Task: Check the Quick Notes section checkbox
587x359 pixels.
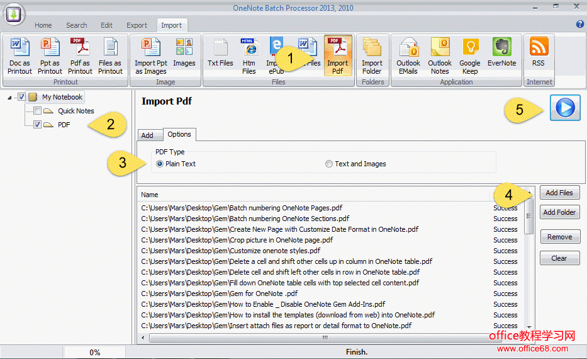Action: 37,111
